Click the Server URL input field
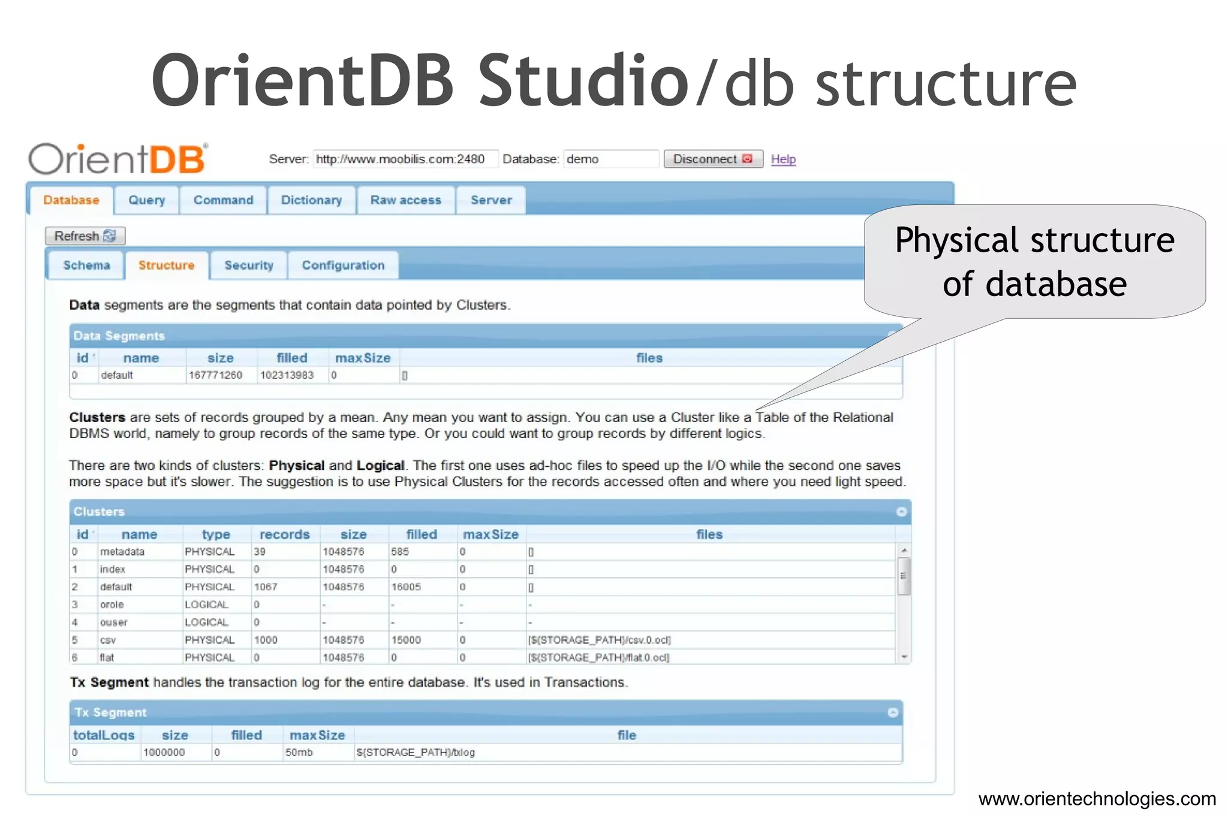The image size is (1228, 818). pos(405,159)
